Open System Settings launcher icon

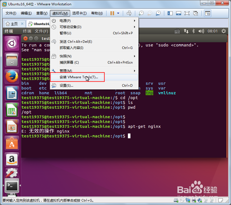coord(12,173)
